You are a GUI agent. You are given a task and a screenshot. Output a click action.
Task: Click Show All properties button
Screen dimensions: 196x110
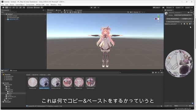pos(173,19)
